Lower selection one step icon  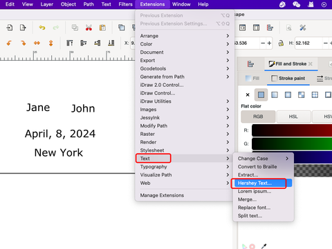coord(98,43)
